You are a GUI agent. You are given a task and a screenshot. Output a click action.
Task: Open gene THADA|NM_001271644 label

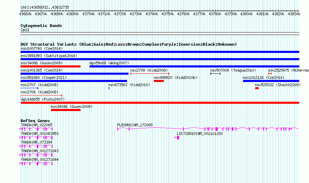(40, 159)
